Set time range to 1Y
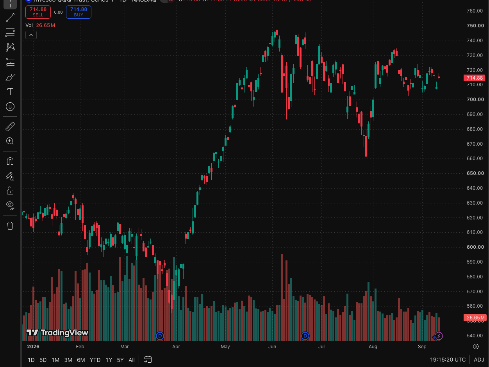 [x=109, y=360]
